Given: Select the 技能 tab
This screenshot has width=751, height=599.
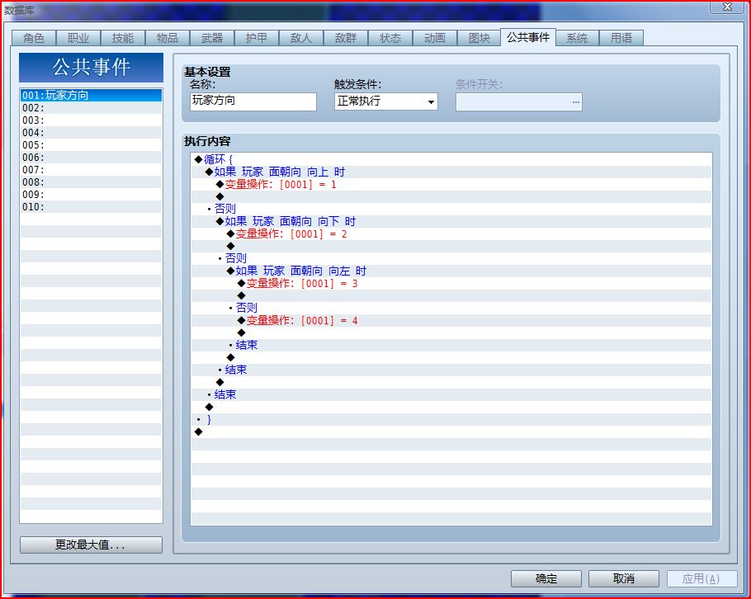Looking at the screenshot, I should 123,38.
